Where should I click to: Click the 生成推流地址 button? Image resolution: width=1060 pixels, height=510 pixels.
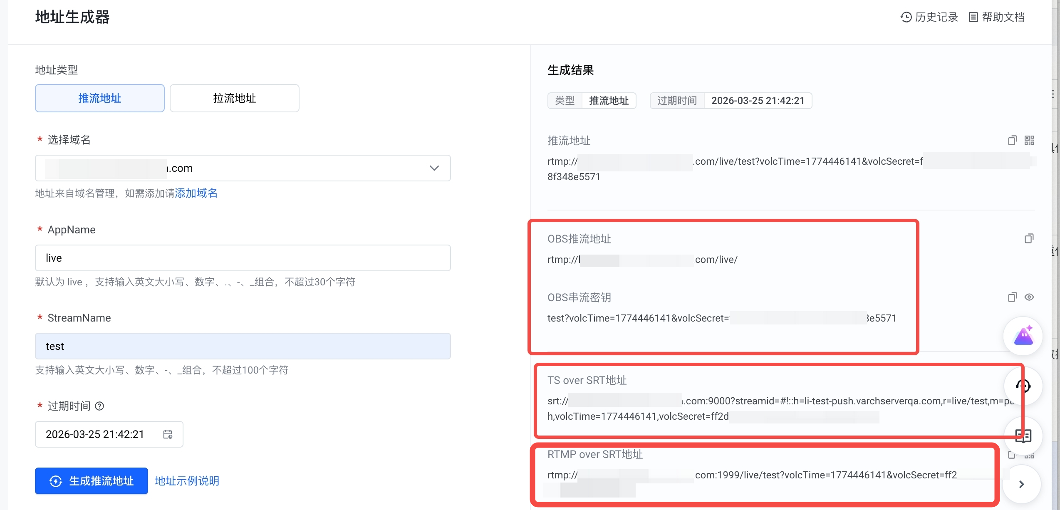(x=92, y=481)
